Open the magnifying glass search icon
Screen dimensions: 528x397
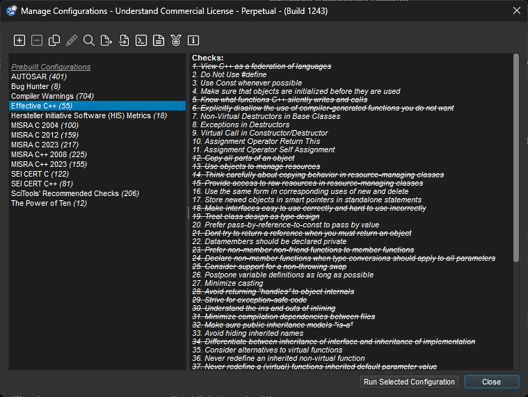pos(89,40)
